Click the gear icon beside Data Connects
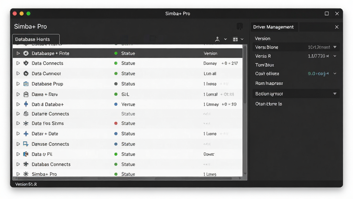This screenshot has width=353, height=199. (x=26, y=63)
